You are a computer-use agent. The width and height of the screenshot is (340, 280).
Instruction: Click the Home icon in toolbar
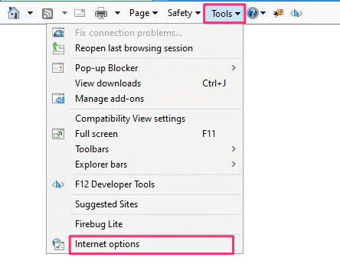(14, 13)
